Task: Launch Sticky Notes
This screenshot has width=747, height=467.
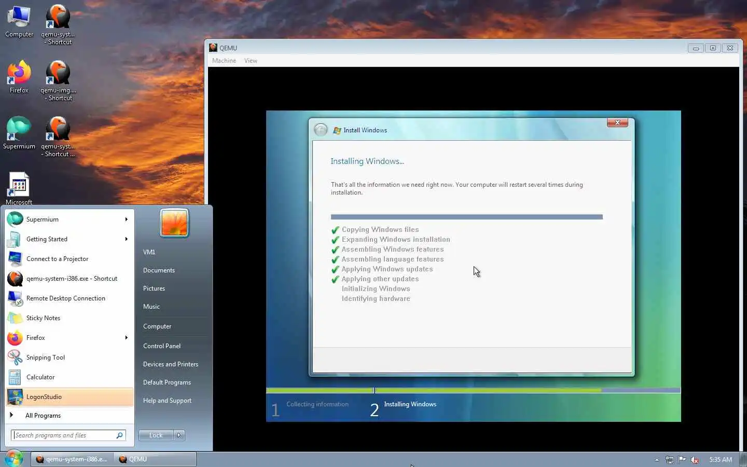Action: coord(70,318)
